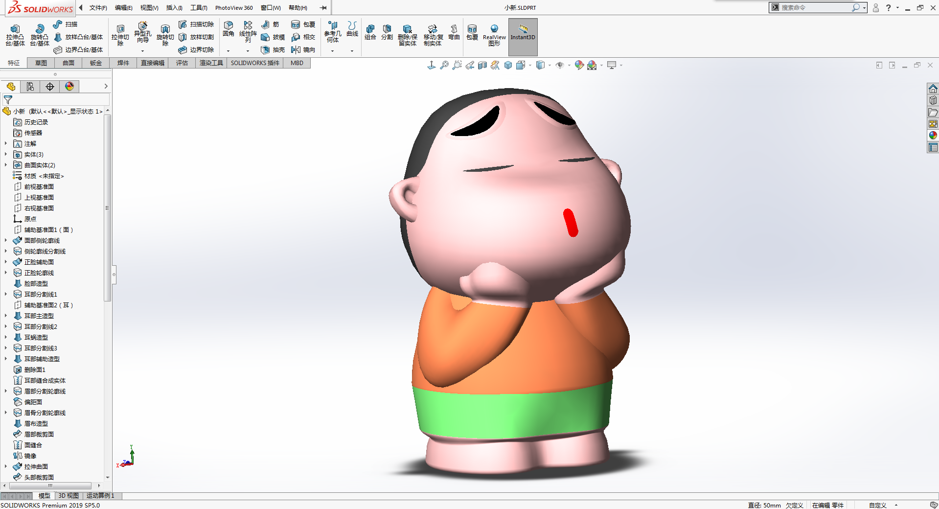939x509 pixels.
Task: Click the 弯曲 flex tool
Action: click(454, 32)
